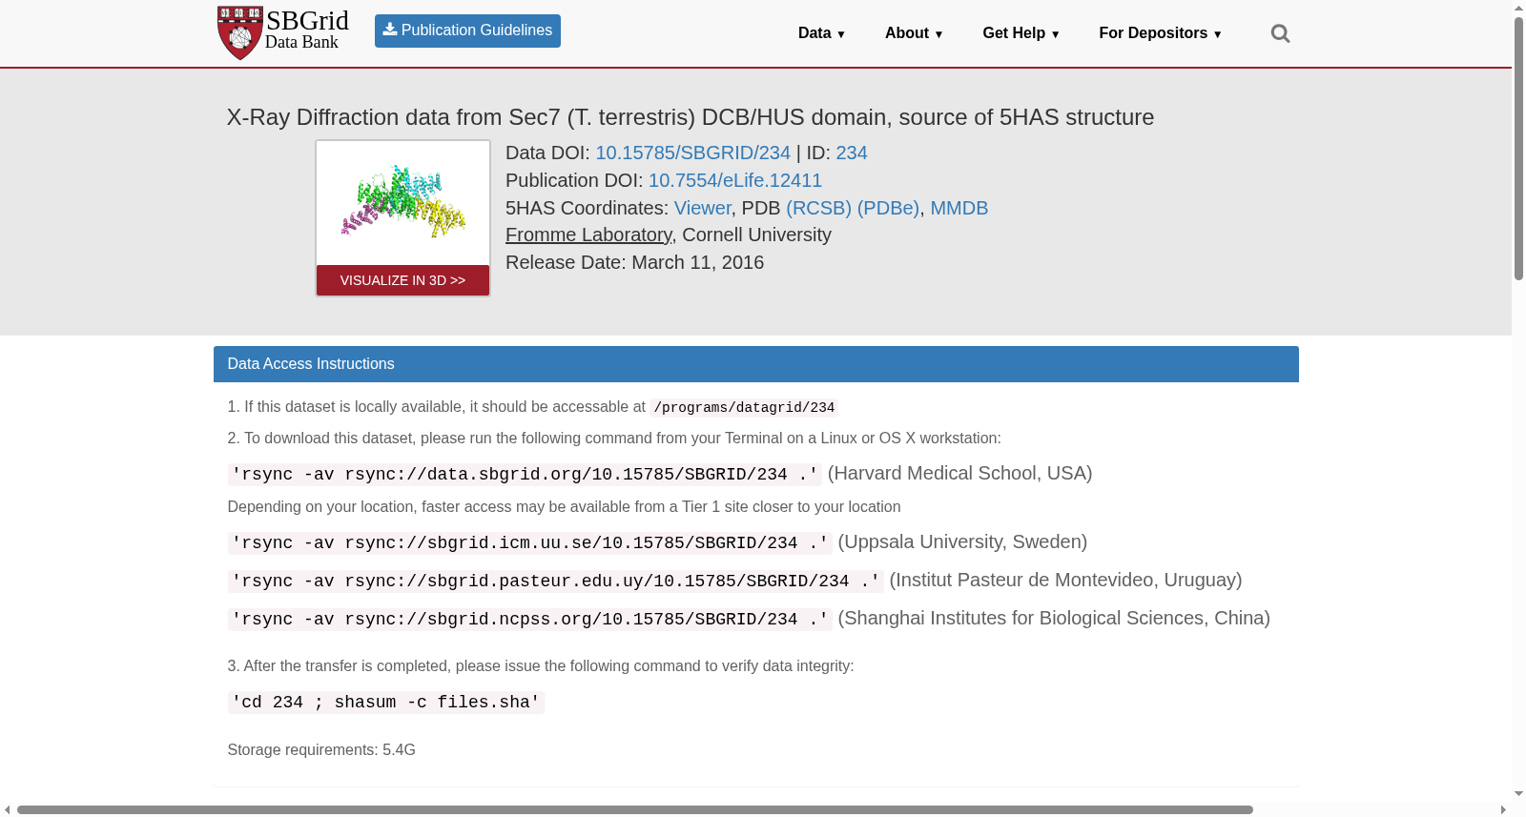
Task: Open the search magnifier icon
Action: click(1280, 33)
